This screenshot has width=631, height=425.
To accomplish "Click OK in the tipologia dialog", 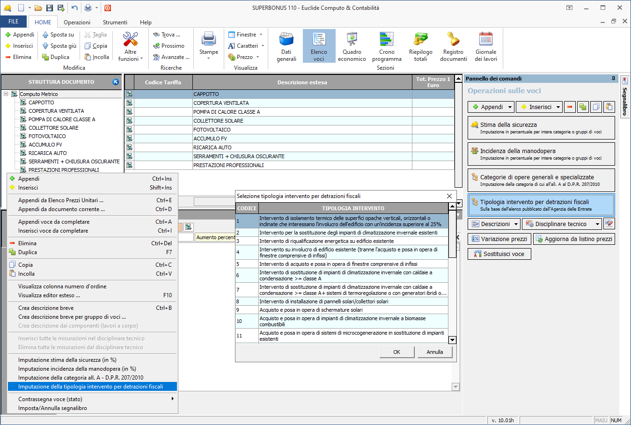I will pyautogui.click(x=396, y=352).
